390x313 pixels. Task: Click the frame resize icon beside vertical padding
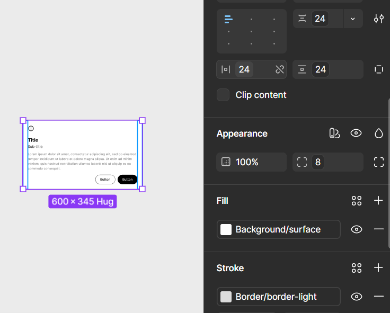click(x=378, y=69)
